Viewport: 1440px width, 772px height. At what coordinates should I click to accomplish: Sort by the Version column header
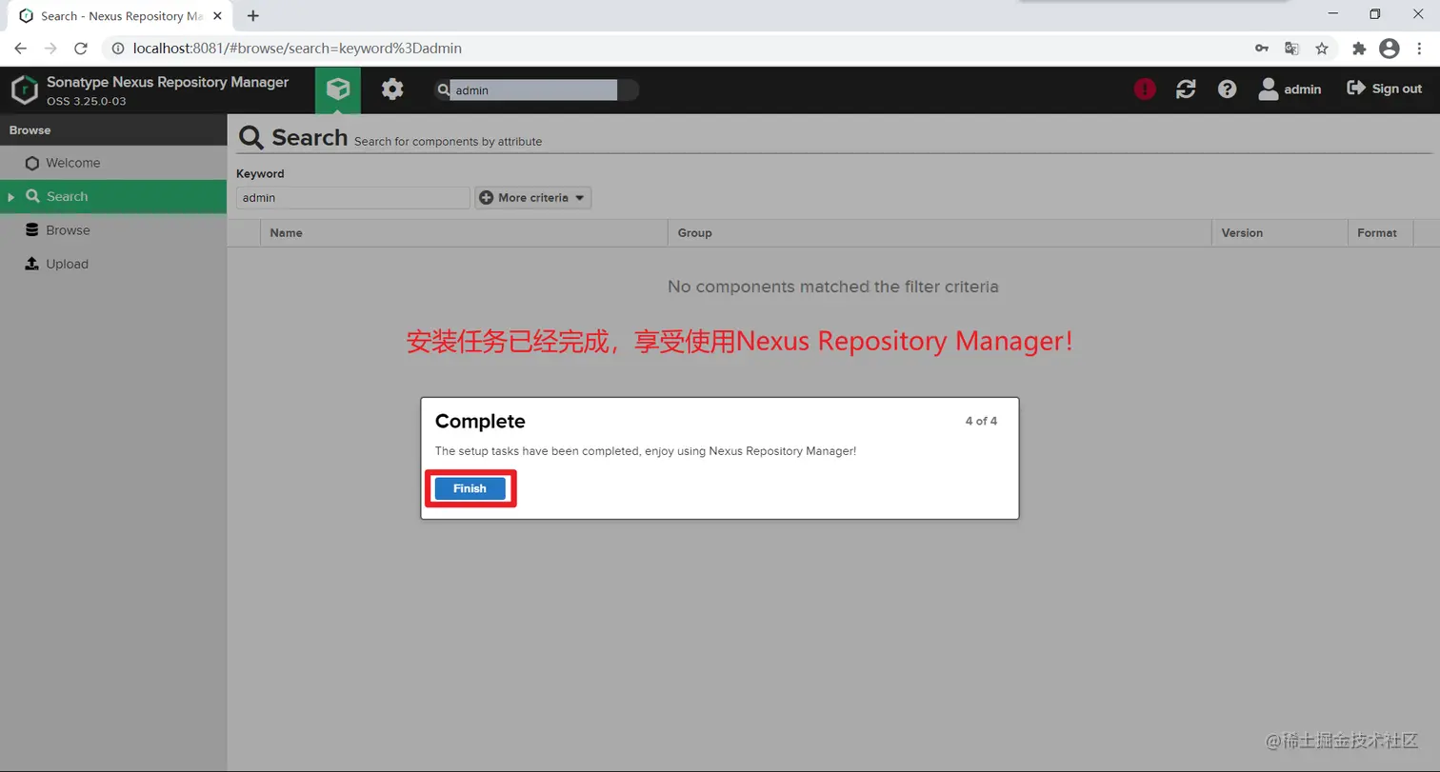[1278, 233]
